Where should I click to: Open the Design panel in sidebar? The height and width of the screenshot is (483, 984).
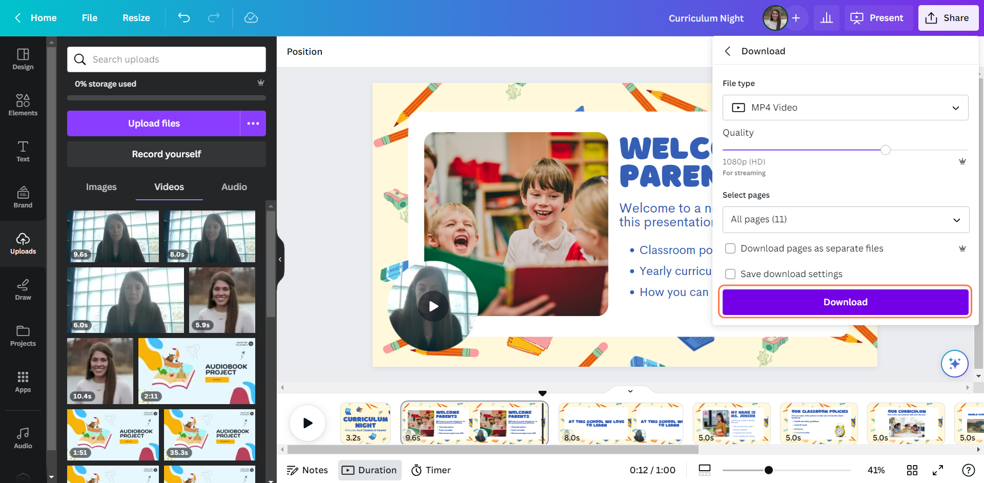[23, 59]
